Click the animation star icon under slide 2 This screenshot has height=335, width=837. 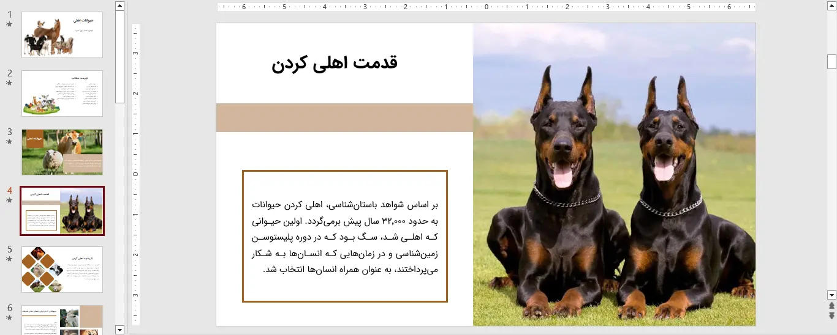pyautogui.click(x=9, y=83)
